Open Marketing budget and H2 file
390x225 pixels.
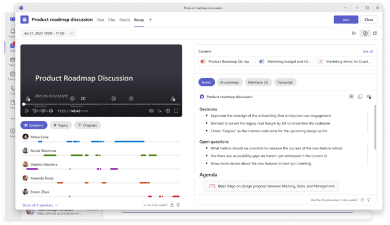[x=286, y=62]
